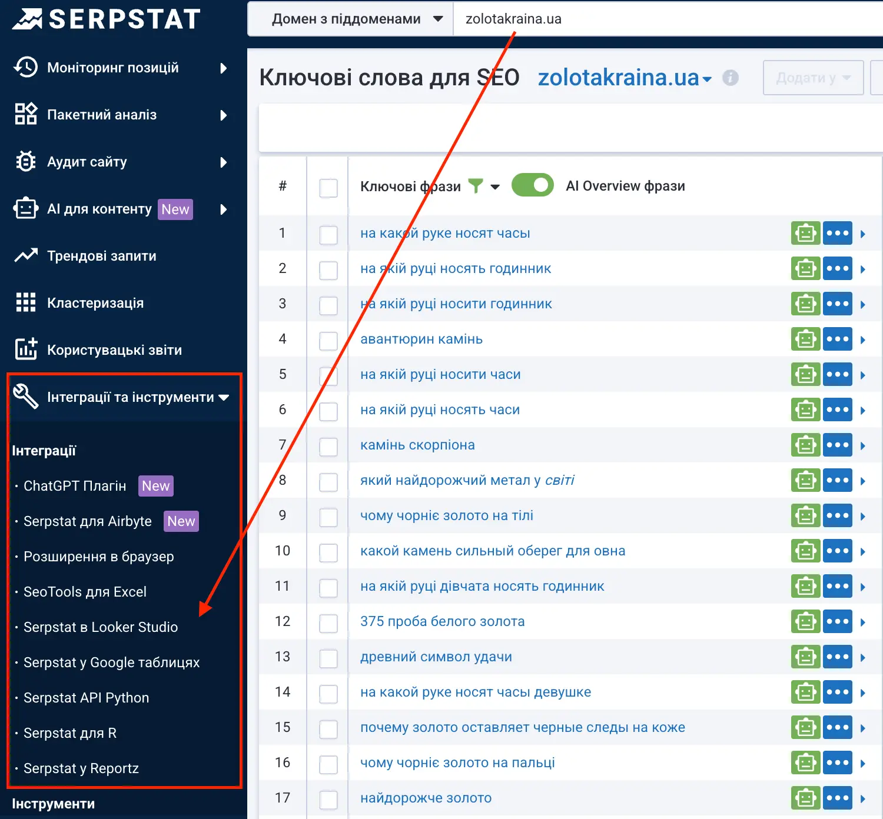Image resolution: width=883 pixels, height=819 pixels.
Task: Click the Трендові запити trend icon
Action: [x=26, y=255]
